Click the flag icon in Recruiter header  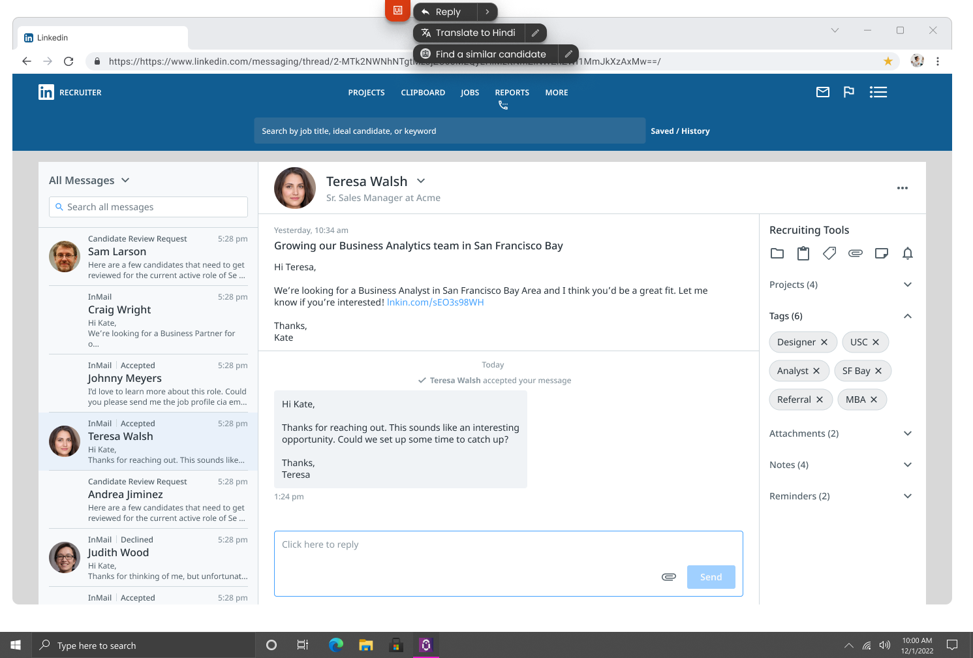pyautogui.click(x=849, y=92)
